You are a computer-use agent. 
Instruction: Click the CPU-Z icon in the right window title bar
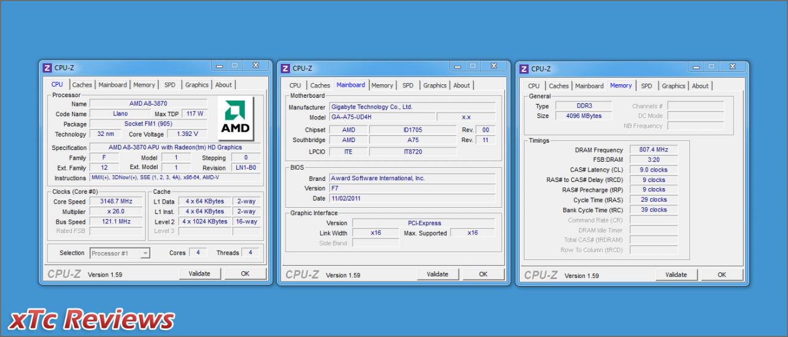[x=525, y=69]
